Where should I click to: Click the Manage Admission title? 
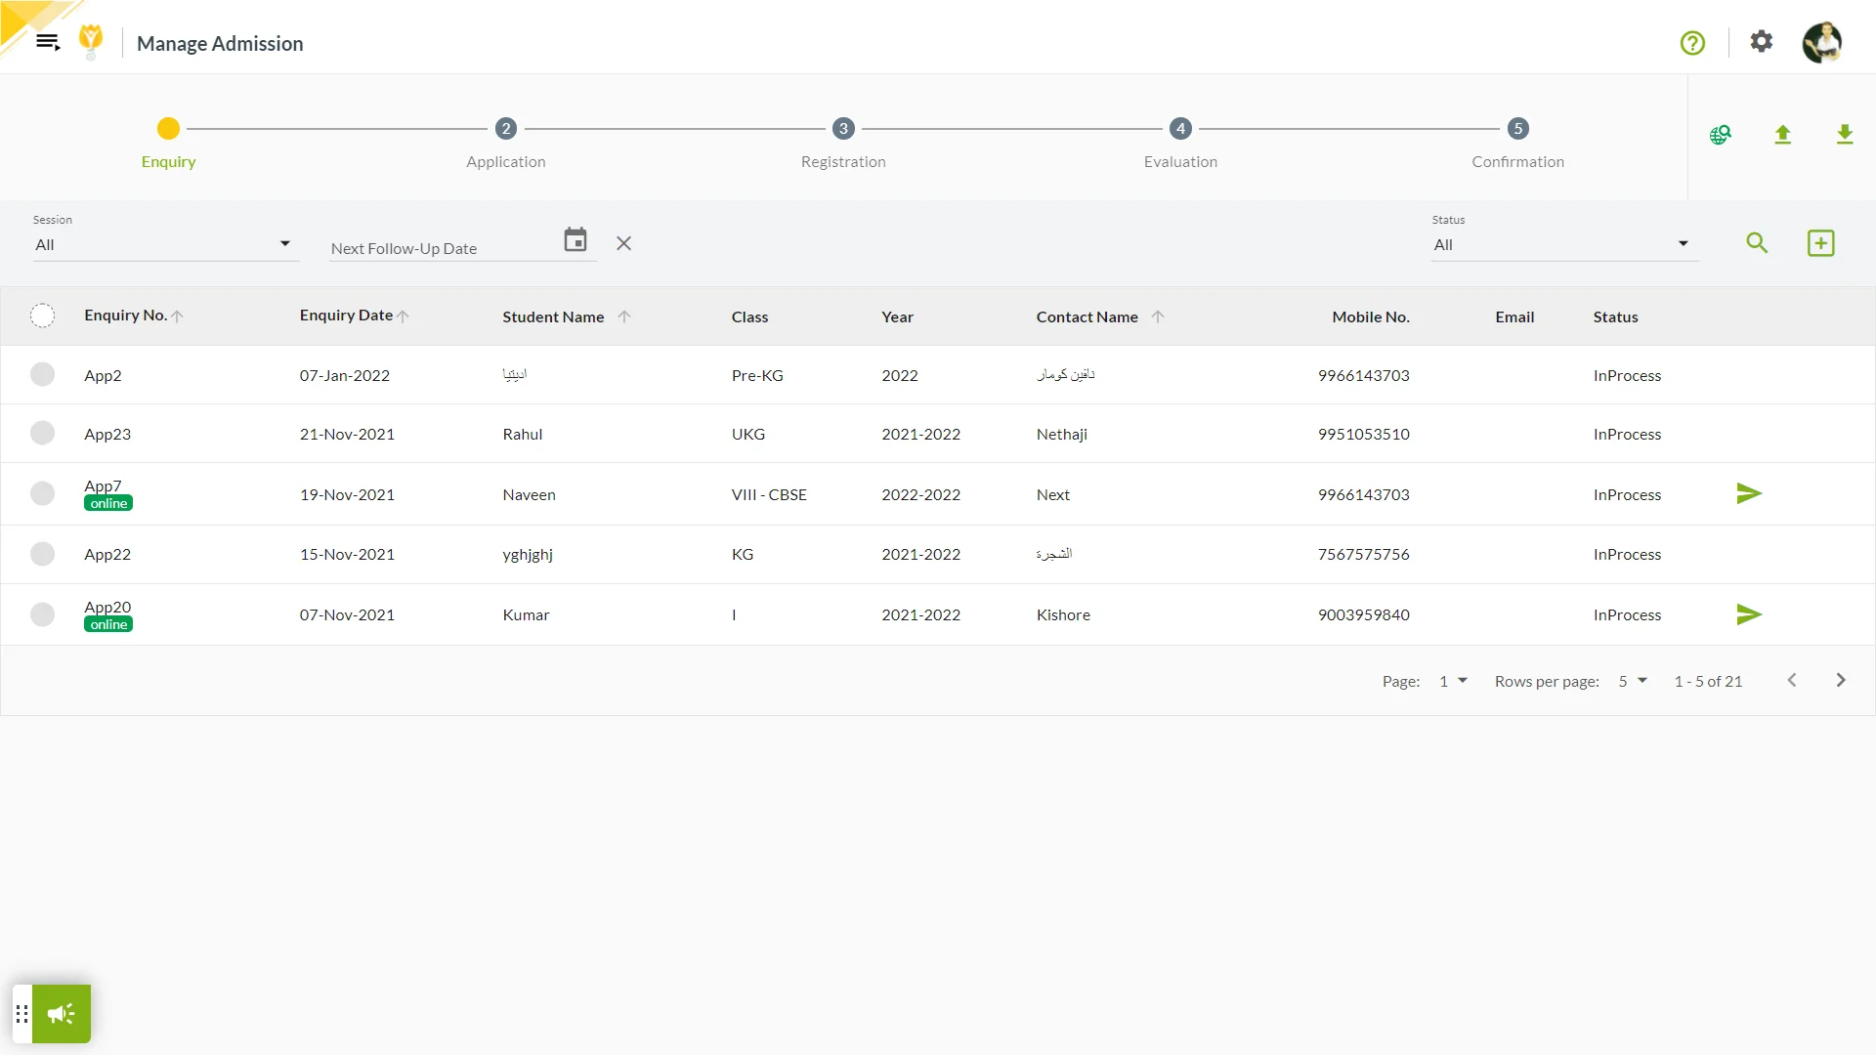pos(220,43)
